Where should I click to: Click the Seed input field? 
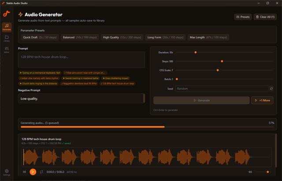[222, 89]
